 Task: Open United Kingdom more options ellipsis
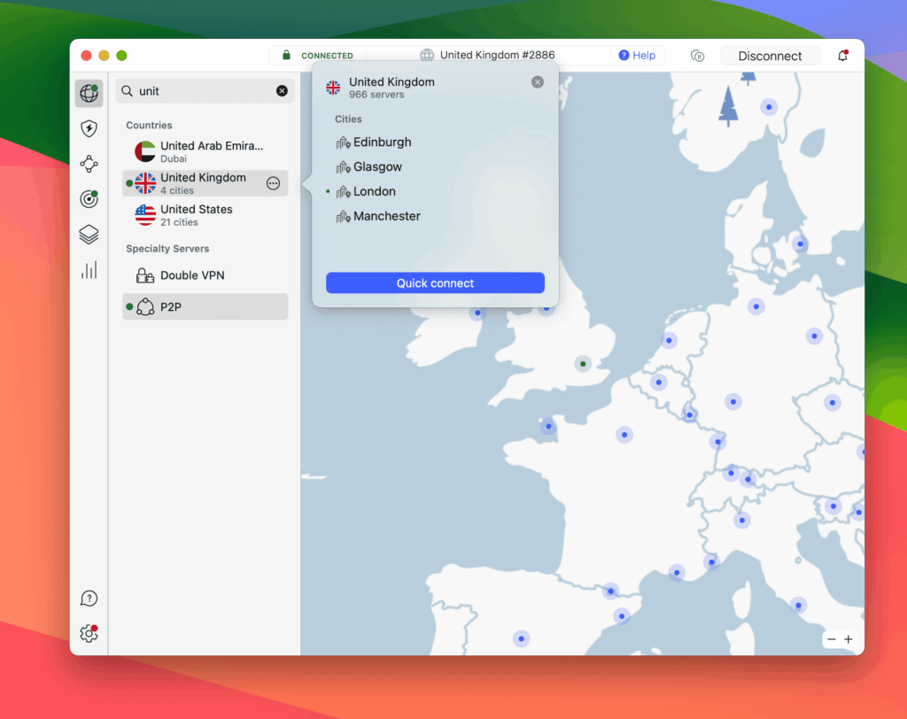click(273, 183)
